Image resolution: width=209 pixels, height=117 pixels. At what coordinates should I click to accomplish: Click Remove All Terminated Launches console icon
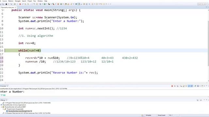(x=177, y=86)
